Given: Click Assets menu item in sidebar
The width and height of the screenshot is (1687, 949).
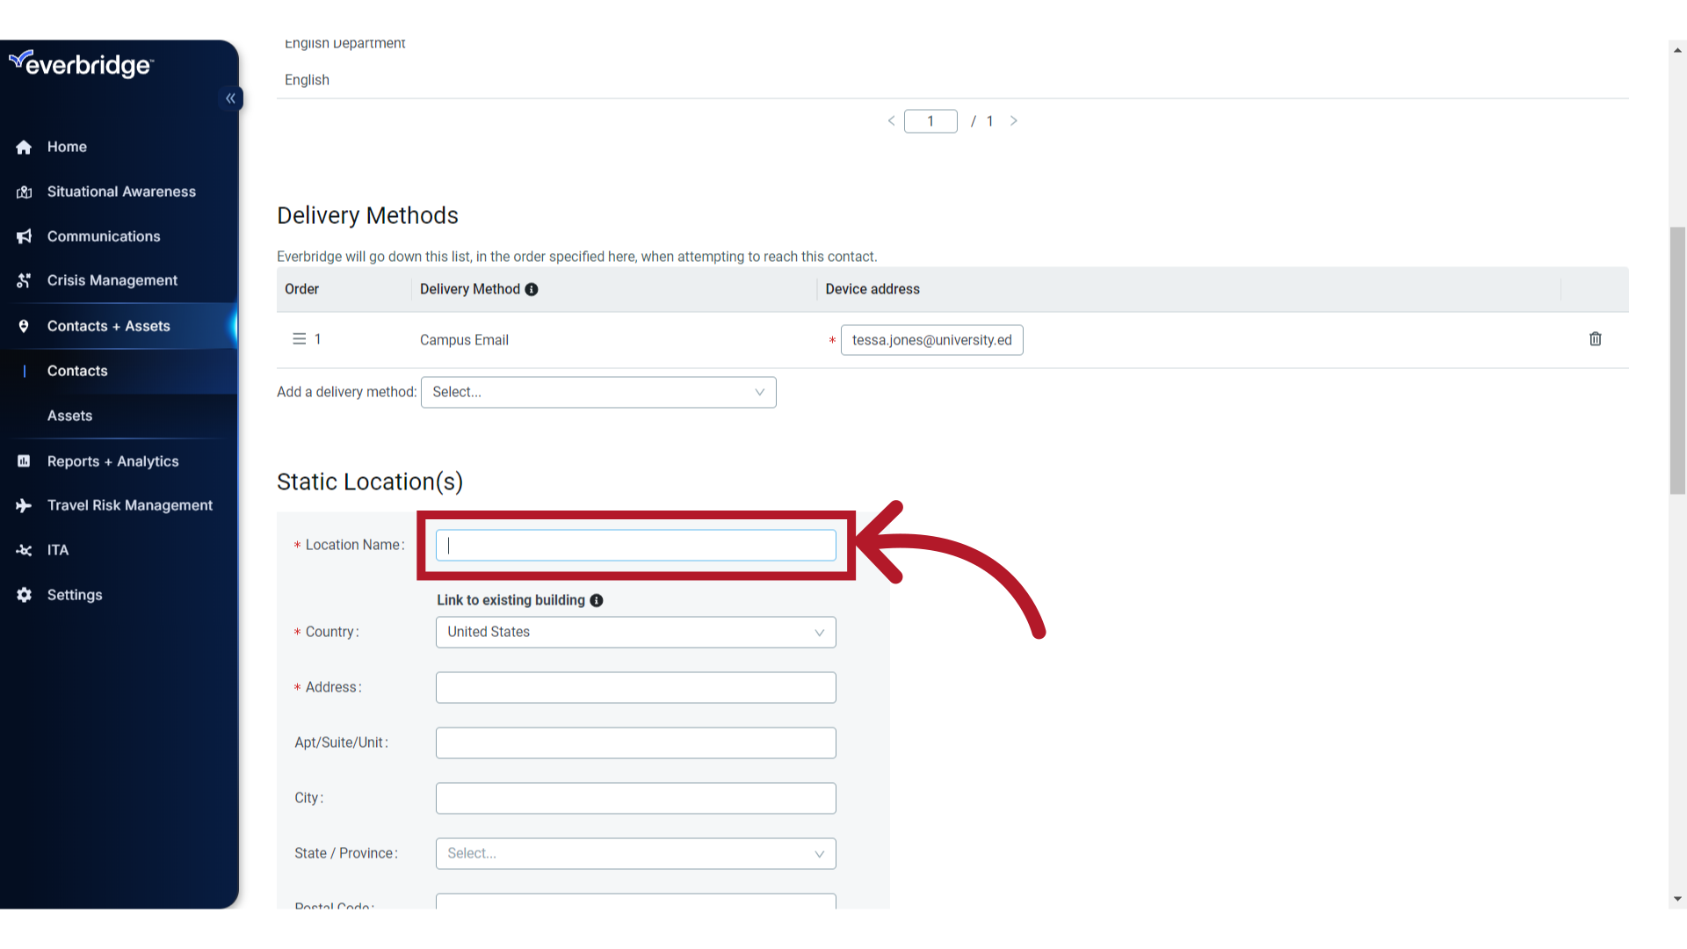Looking at the screenshot, I should coord(67,415).
